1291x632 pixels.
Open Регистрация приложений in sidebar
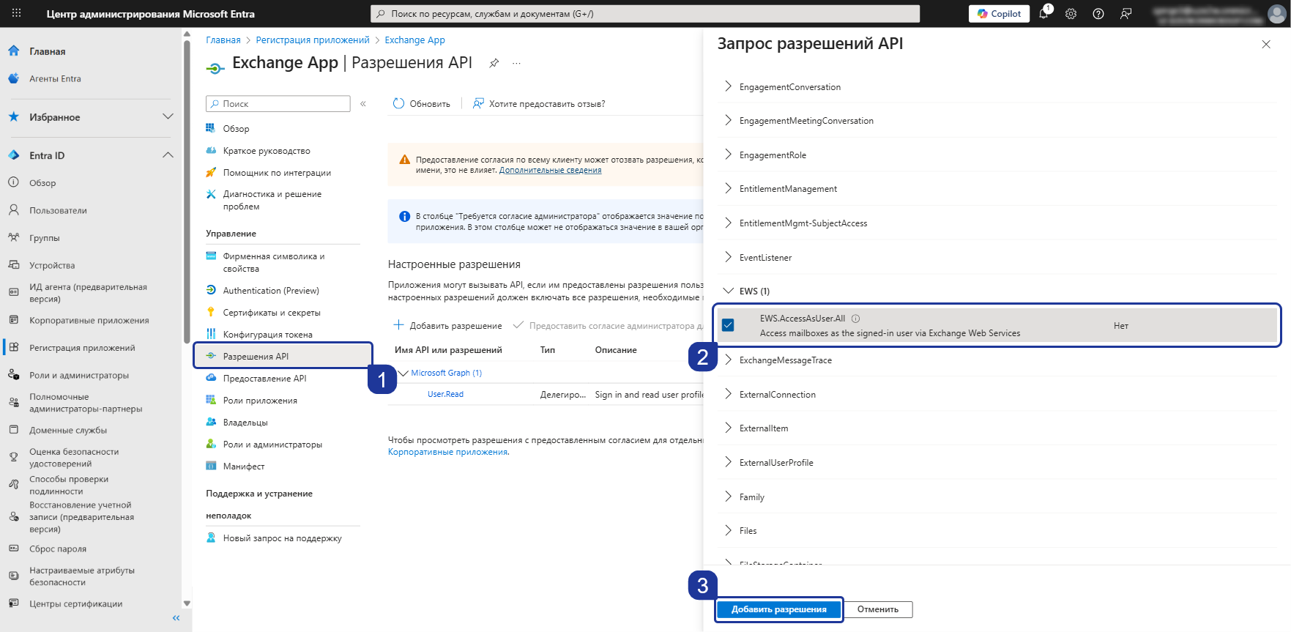pos(82,348)
